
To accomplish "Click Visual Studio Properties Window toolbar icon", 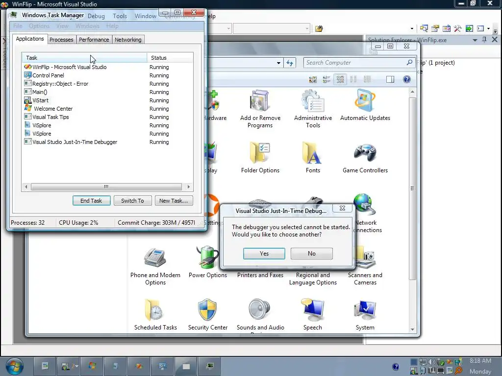I will point(435,29).
